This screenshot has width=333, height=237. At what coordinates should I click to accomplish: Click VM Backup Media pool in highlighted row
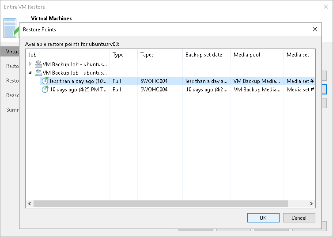tap(257, 81)
